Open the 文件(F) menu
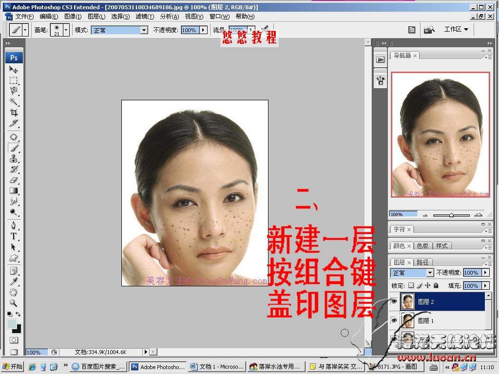The height and width of the screenshot is (374, 499). [x=24, y=17]
